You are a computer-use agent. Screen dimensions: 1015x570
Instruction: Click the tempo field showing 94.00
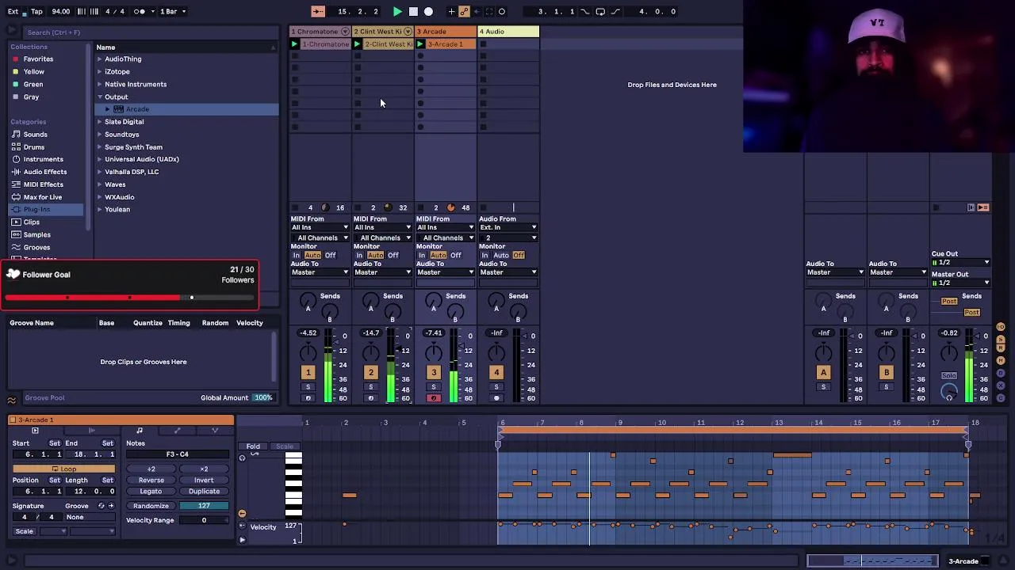click(60, 11)
